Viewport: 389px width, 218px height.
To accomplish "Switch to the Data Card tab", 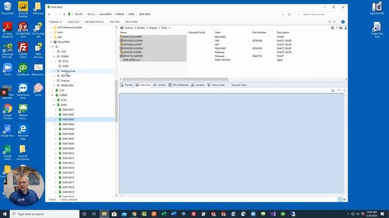I will (x=143, y=85).
